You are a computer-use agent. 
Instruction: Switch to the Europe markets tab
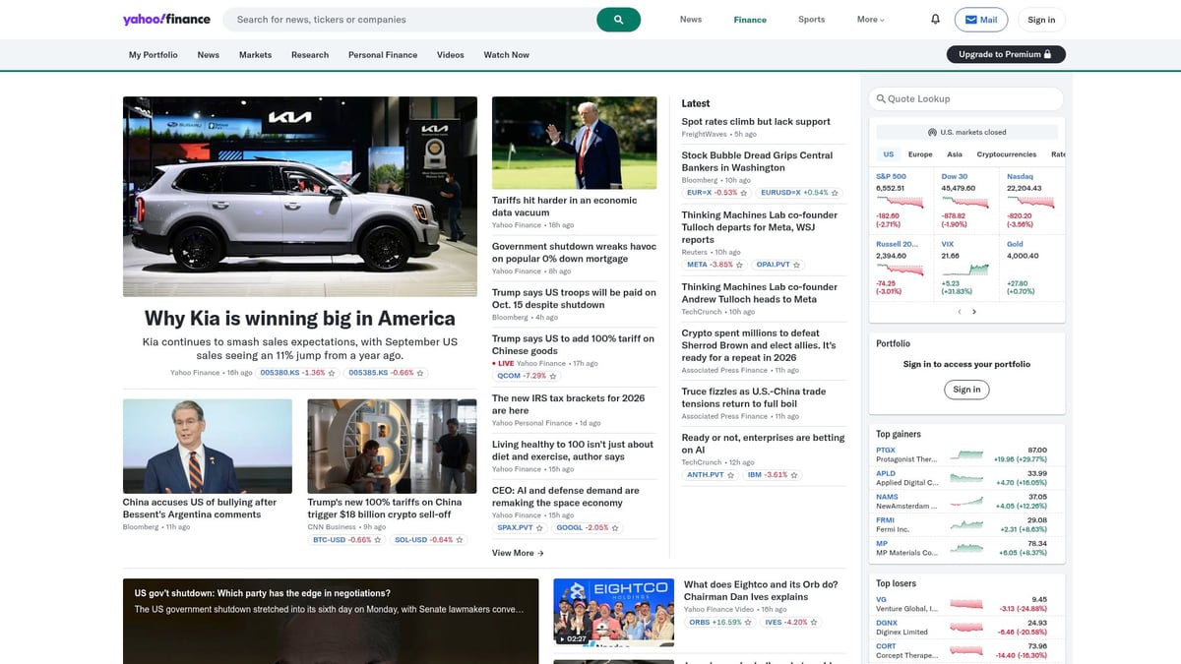click(920, 154)
